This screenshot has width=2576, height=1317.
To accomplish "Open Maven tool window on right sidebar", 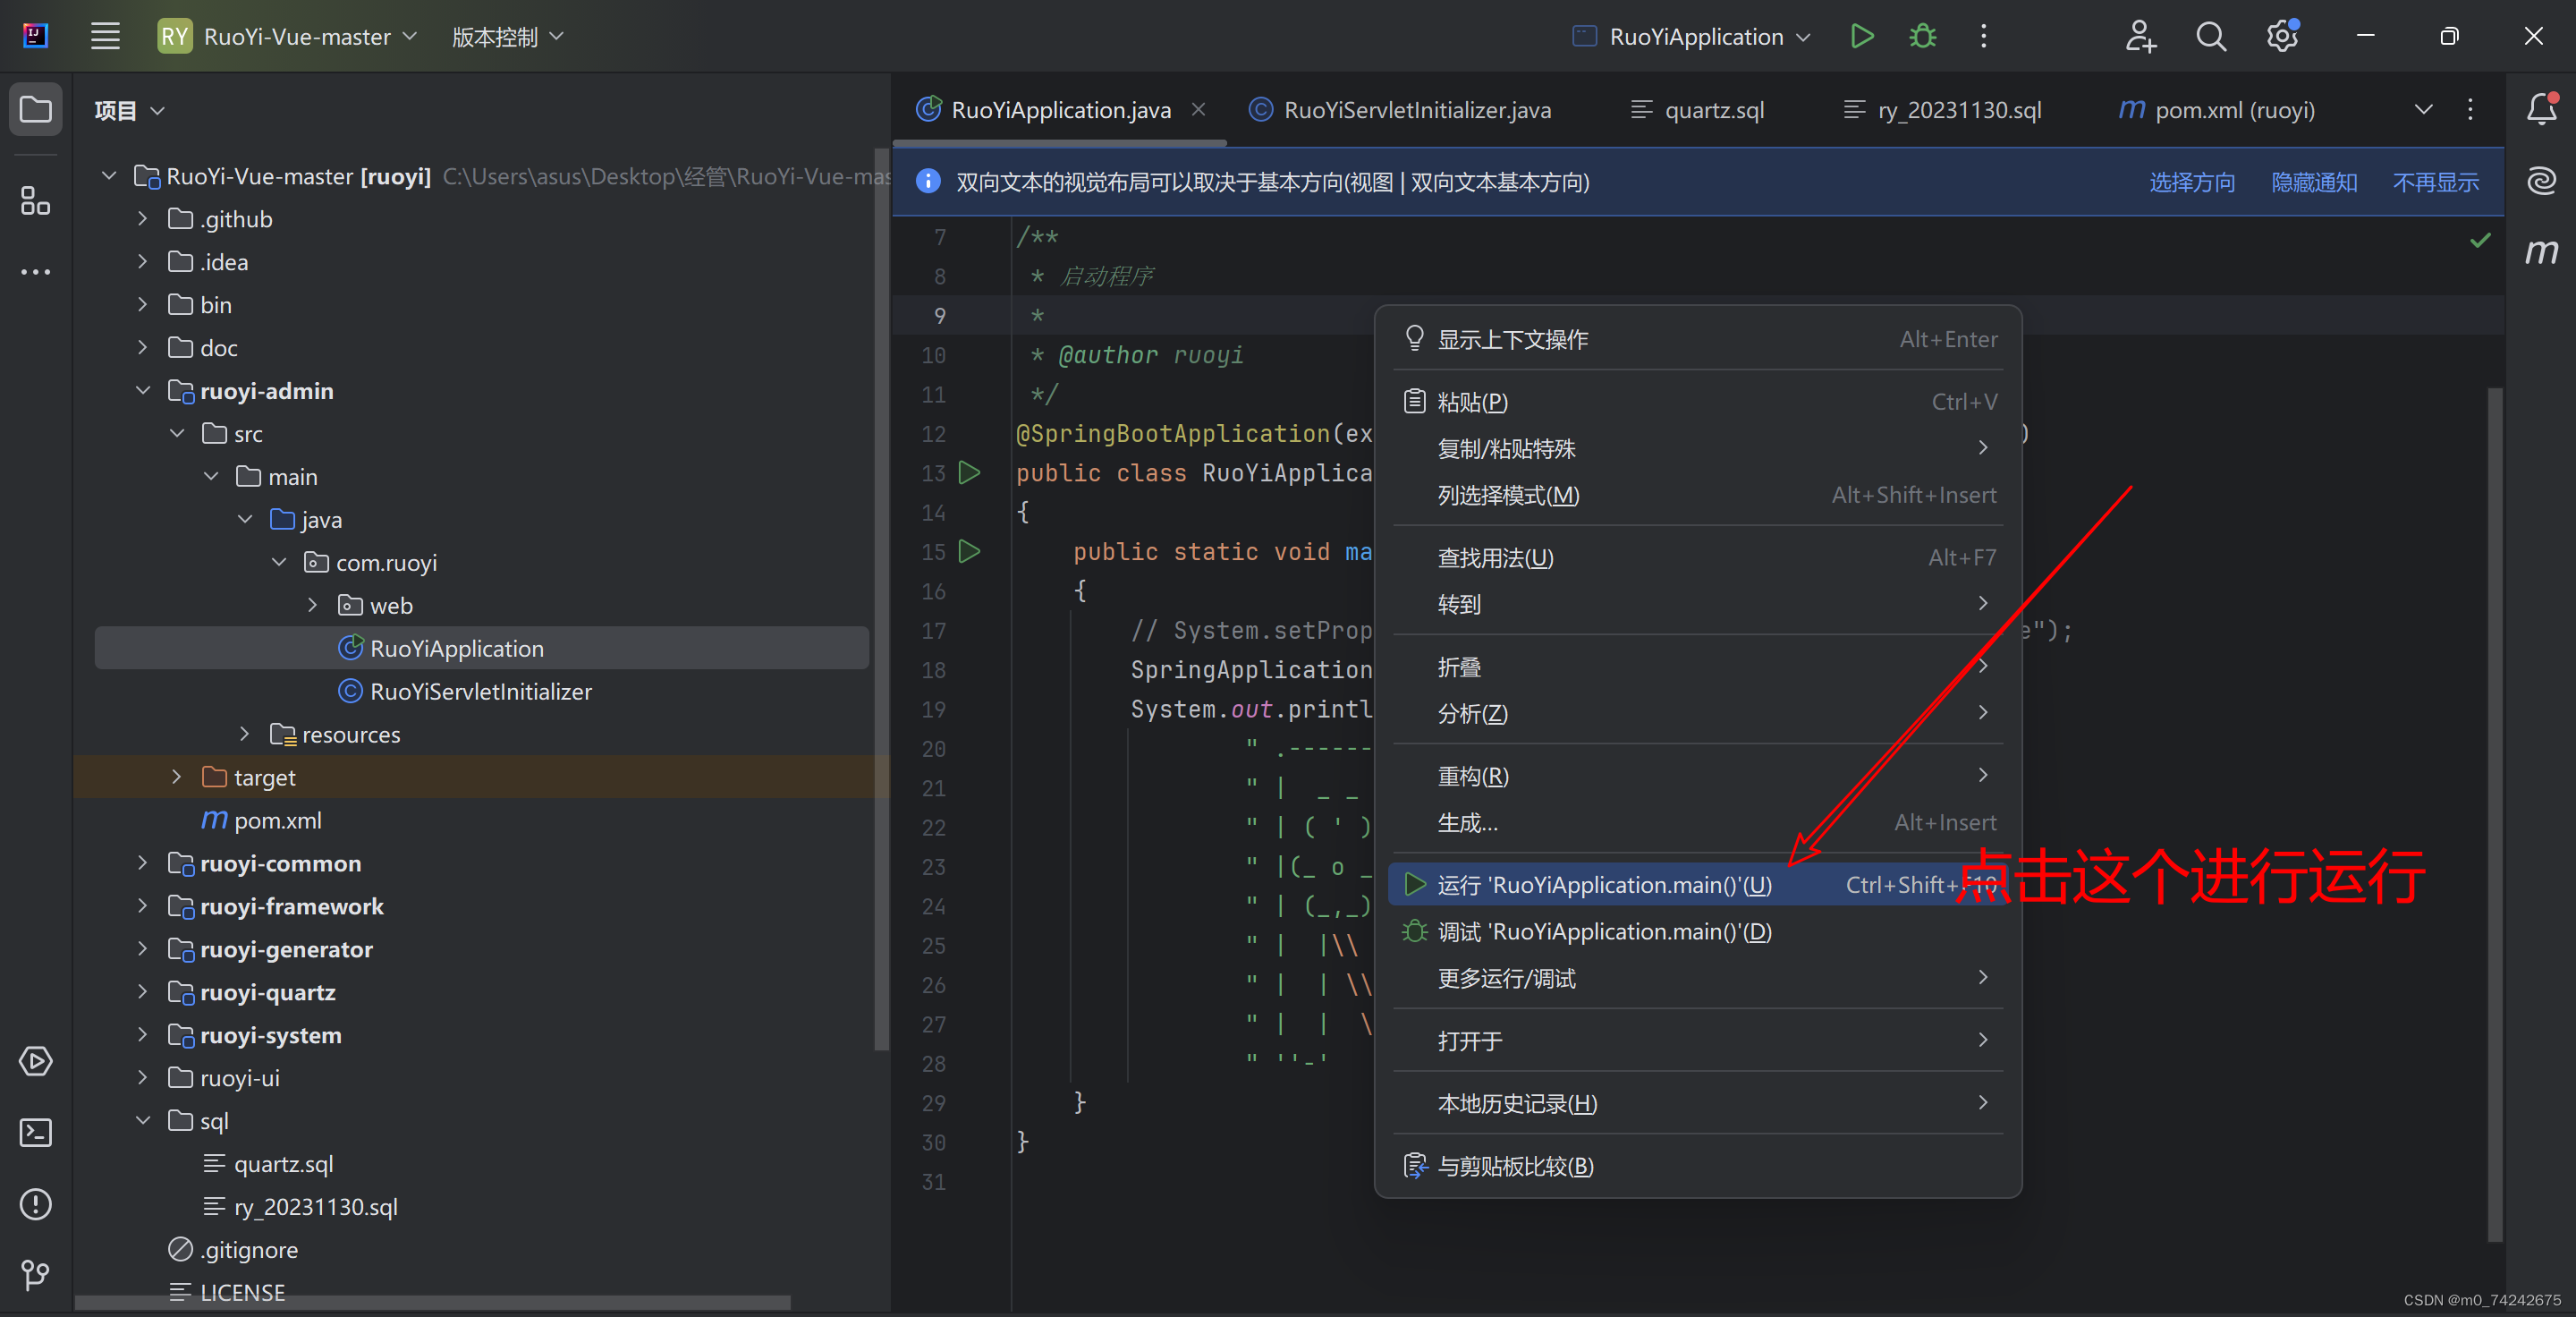I will (x=2542, y=251).
